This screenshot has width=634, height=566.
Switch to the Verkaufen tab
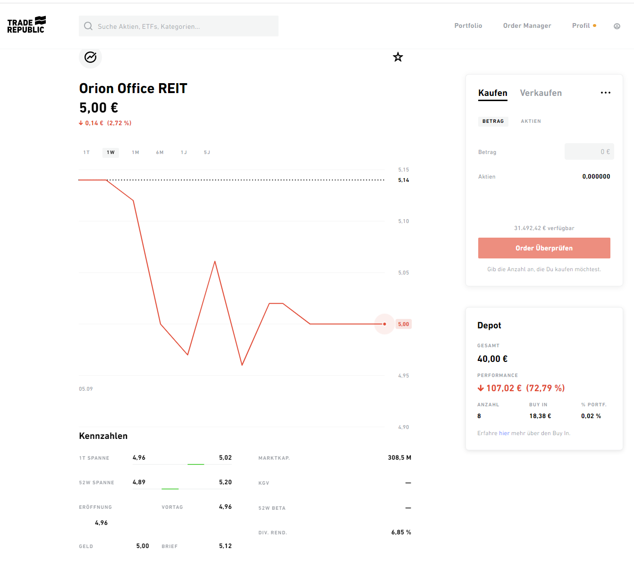tap(541, 93)
